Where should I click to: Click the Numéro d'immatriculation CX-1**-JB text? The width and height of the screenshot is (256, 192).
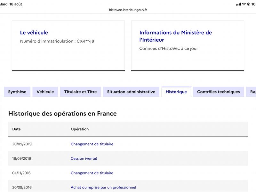(57, 41)
